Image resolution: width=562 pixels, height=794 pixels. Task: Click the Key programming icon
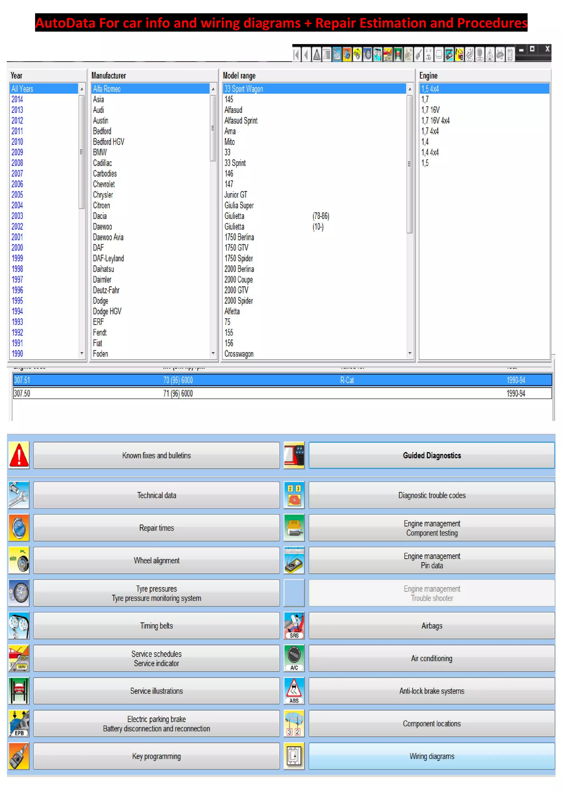tap(19, 756)
